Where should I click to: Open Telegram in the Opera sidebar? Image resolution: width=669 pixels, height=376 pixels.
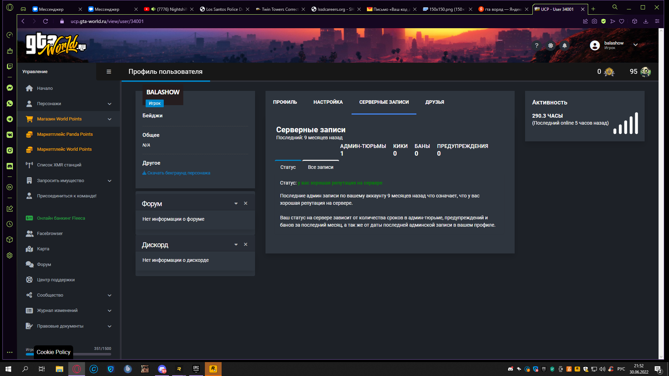click(x=10, y=119)
